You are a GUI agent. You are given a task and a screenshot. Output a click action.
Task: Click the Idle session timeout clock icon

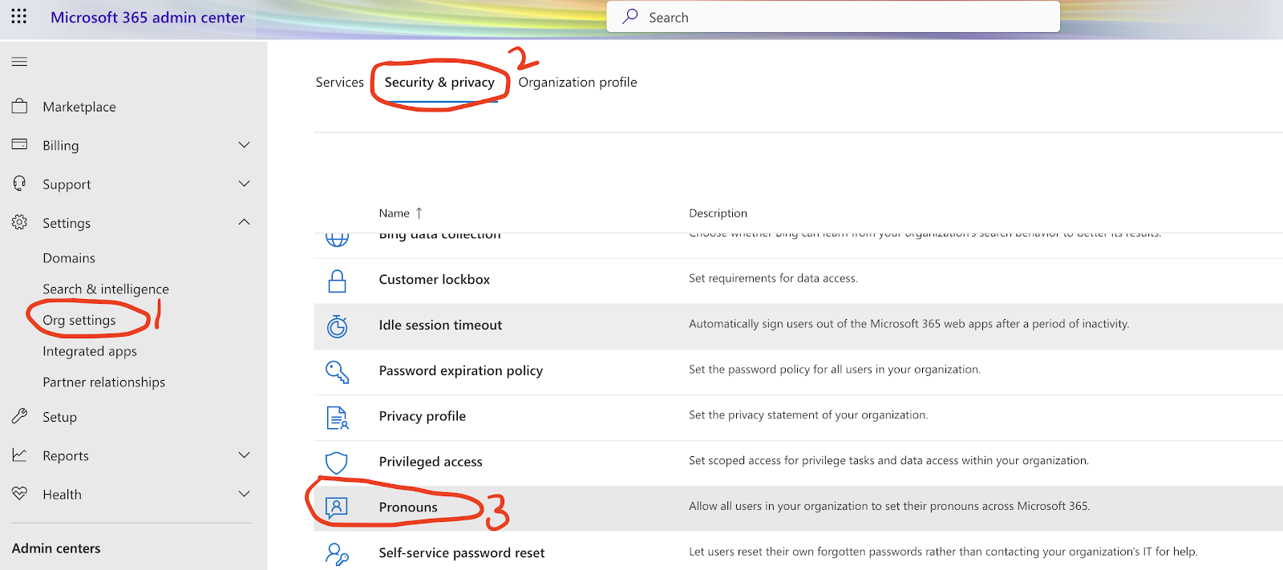(x=337, y=325)
